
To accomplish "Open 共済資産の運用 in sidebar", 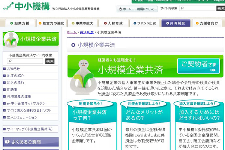I will [30, 96].
